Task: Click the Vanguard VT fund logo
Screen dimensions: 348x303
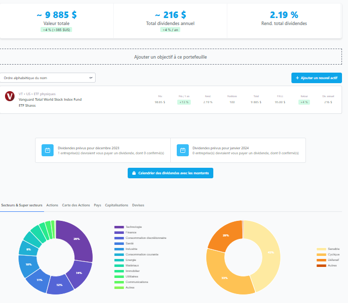Action: pos(10,96)
